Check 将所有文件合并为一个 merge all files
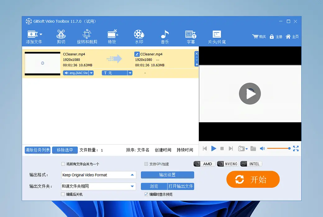This screenshot has width=323, height=217. (63, 164)
